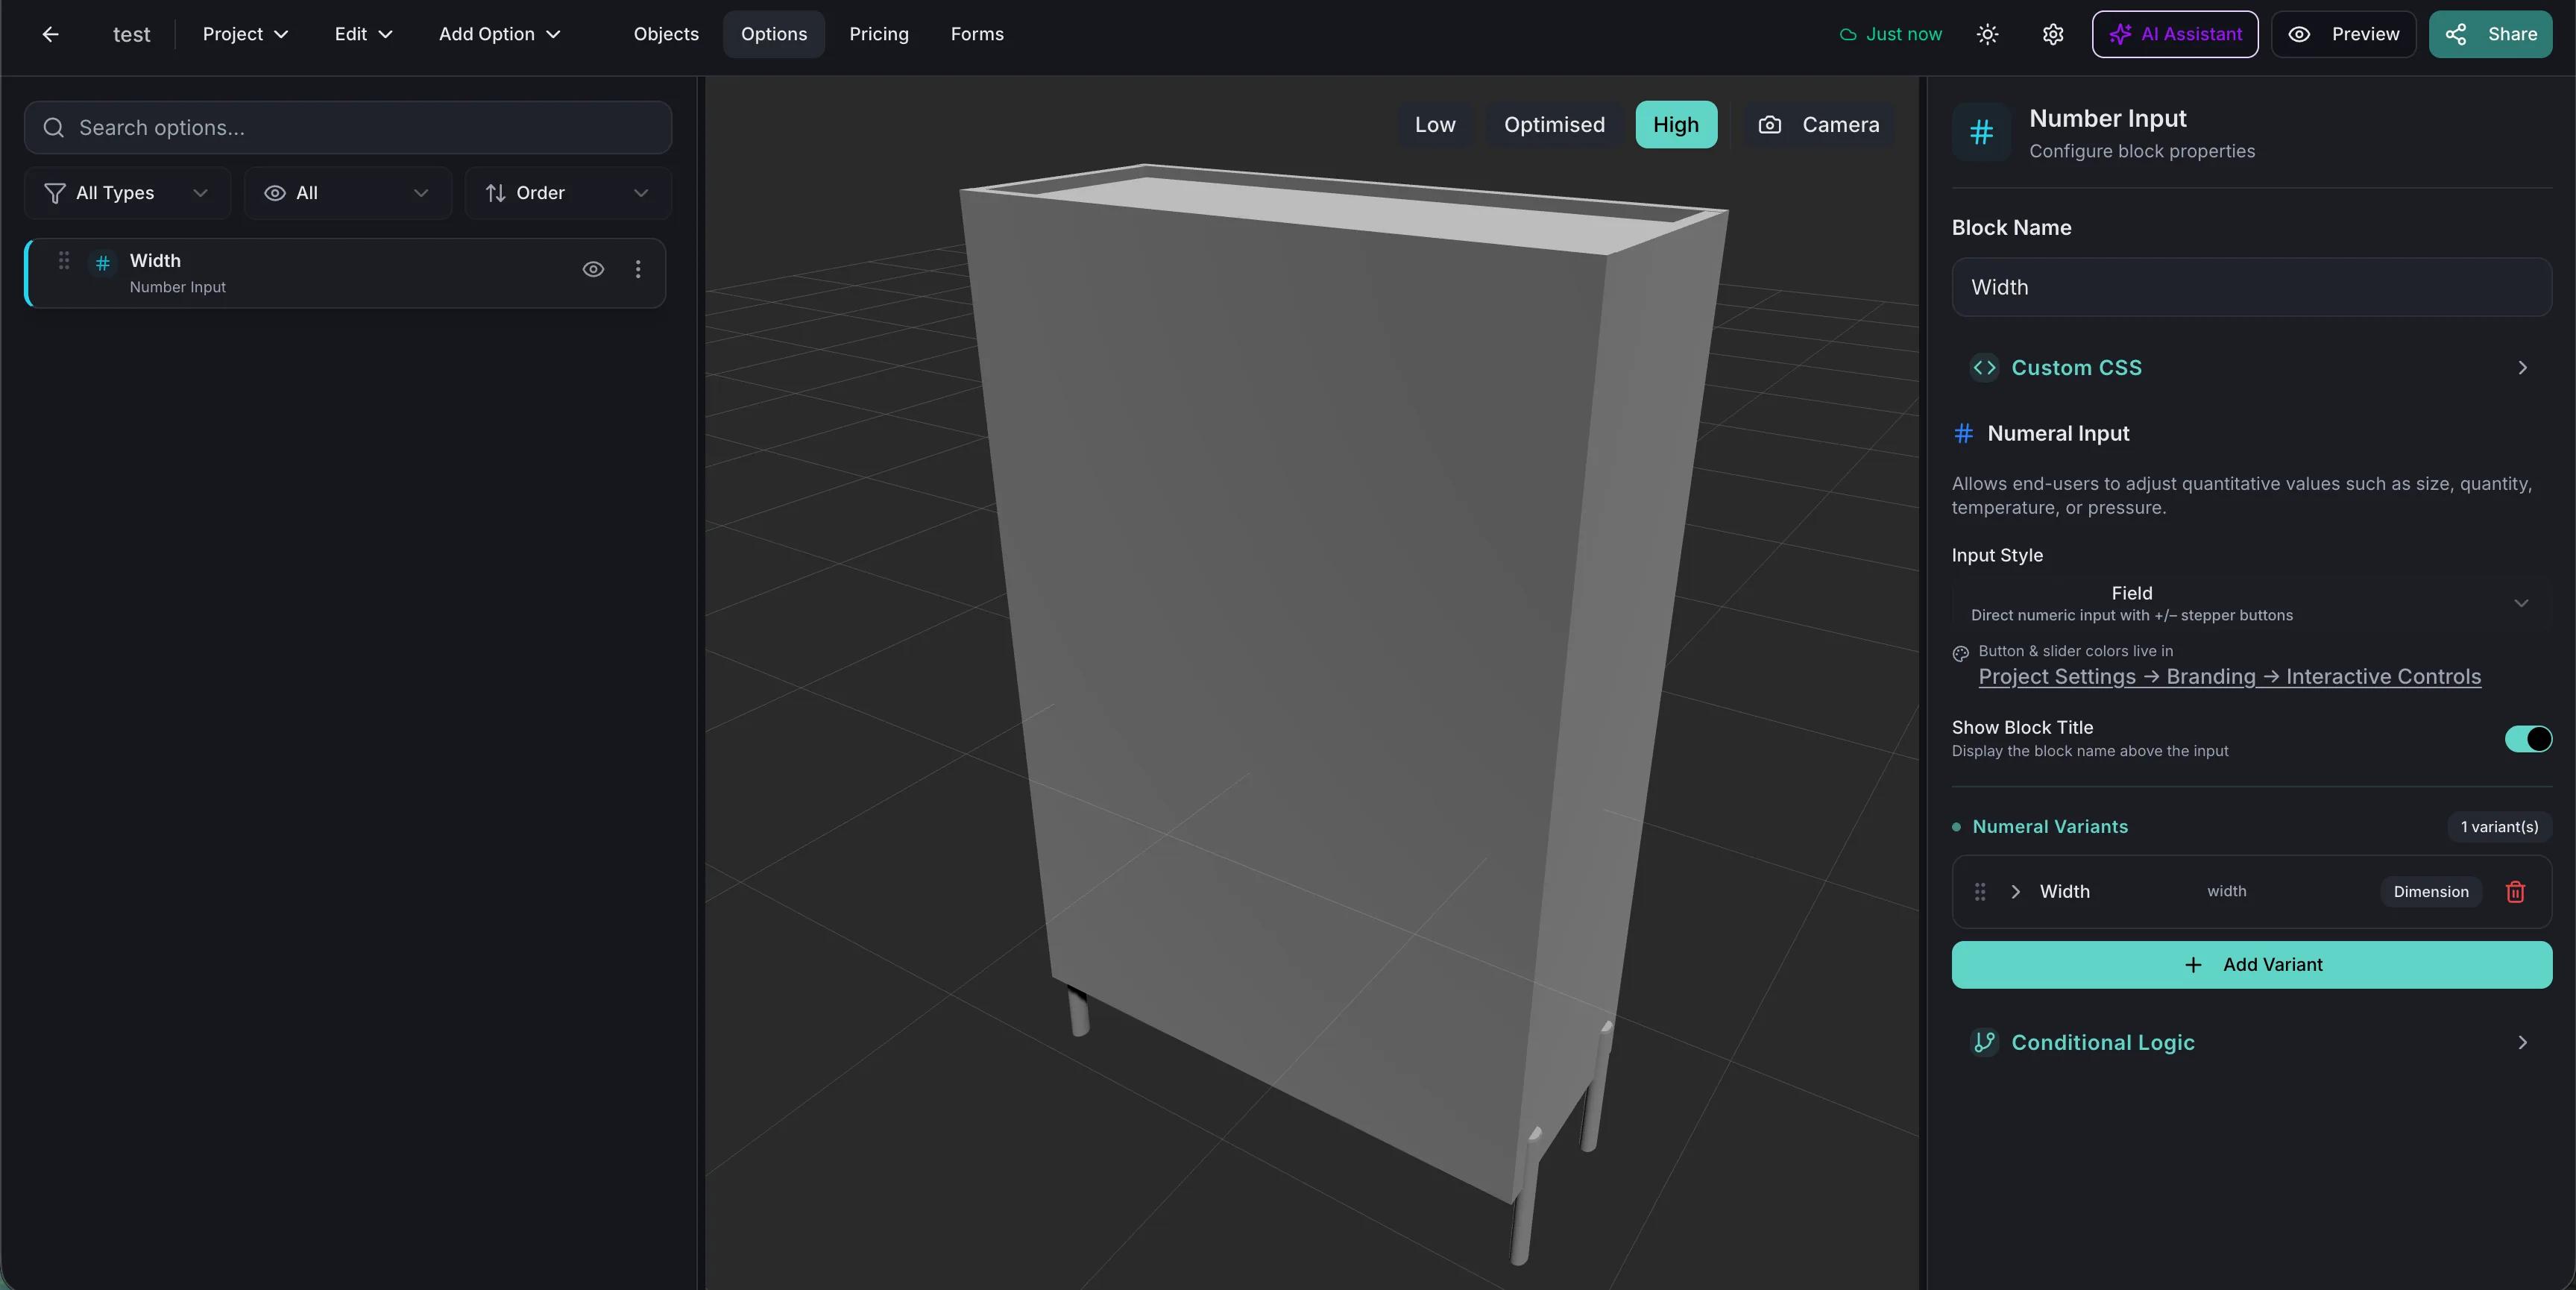Image resolution: width=2576 pixels, height=1290 pixels.
Task: Click the Conditional Logic branch icon
Action: click(x=1984, y=1042)
